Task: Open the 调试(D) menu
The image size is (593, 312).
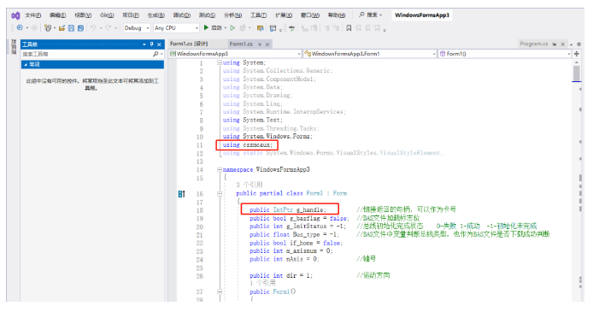Action: [x=181, y=15]
